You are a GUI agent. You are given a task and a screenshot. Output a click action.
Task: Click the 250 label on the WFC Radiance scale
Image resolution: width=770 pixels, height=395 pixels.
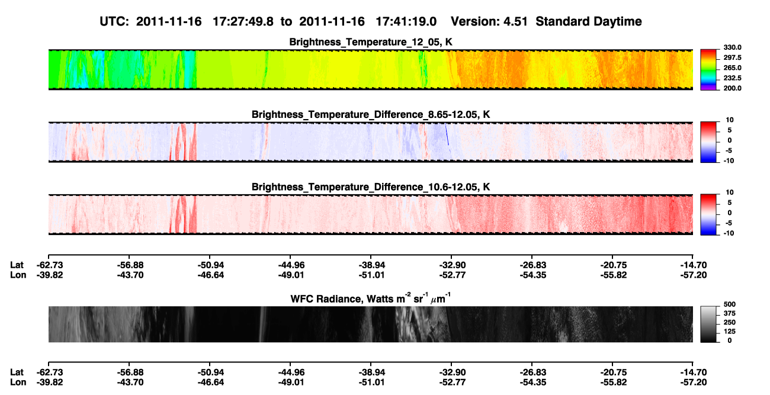coord(730,323)
